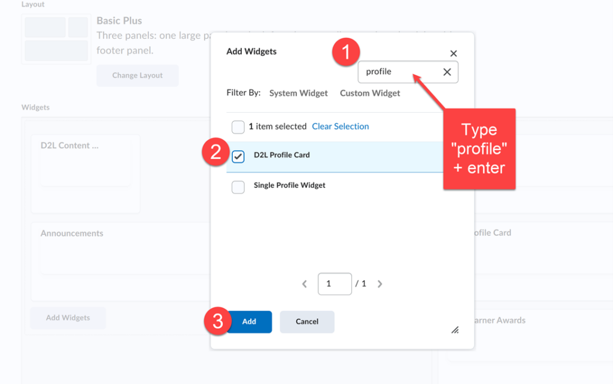Filter by Custom Widget
613x384 pixels.
(x=370, y=93)
